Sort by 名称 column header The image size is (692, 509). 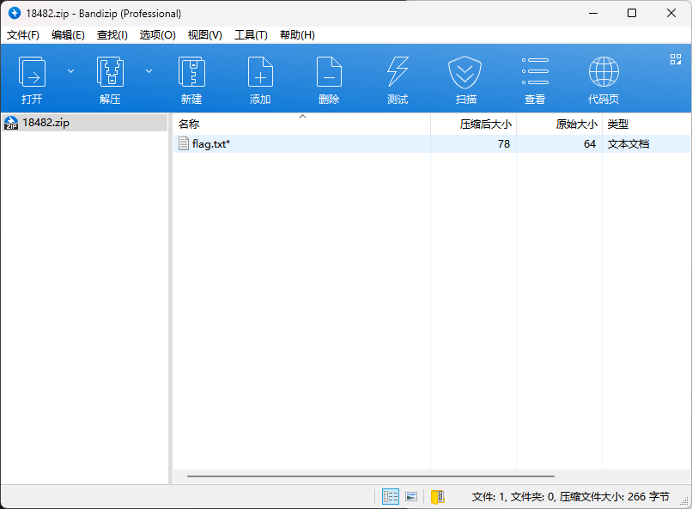(x=302, y=124)
